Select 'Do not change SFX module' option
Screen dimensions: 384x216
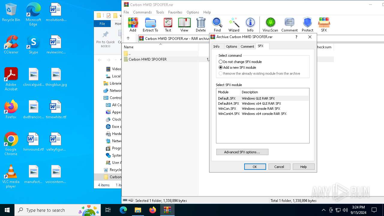(x=240, y=62)
